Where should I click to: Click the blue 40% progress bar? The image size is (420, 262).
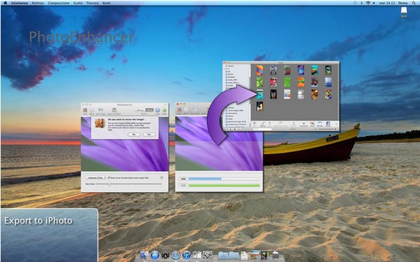coord(205,179)
